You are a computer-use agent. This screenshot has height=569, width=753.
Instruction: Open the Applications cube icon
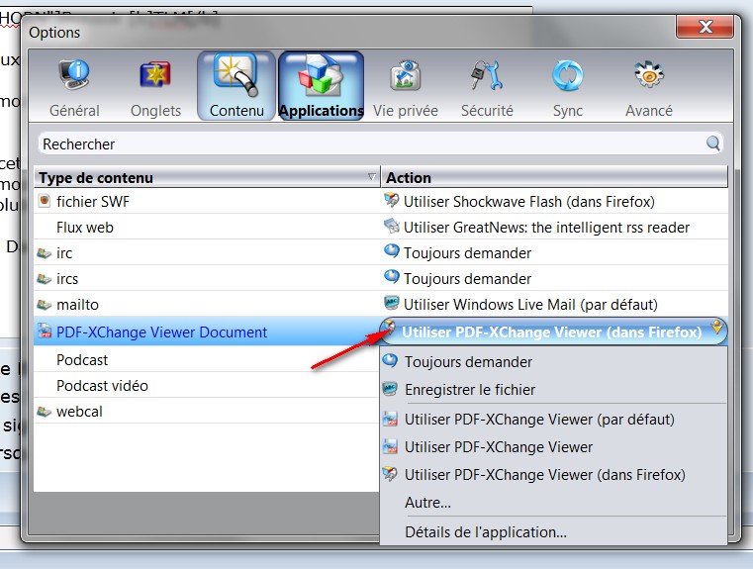[x=321, y=75]
